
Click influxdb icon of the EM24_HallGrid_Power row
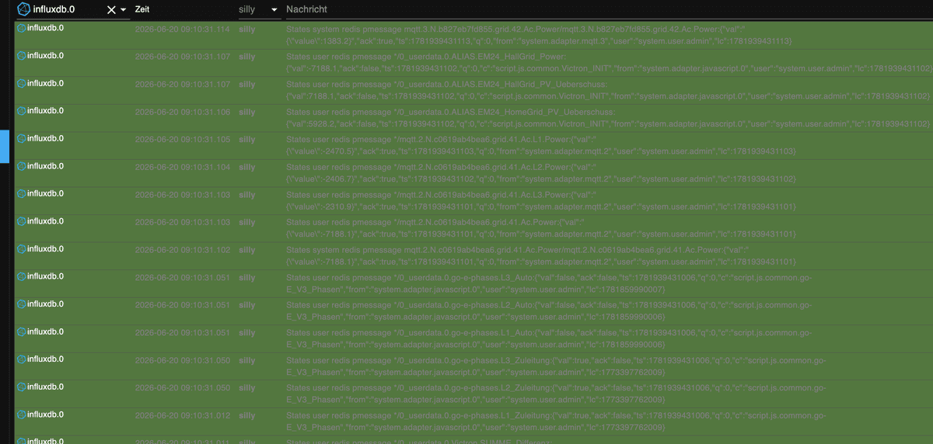(21, 56)
